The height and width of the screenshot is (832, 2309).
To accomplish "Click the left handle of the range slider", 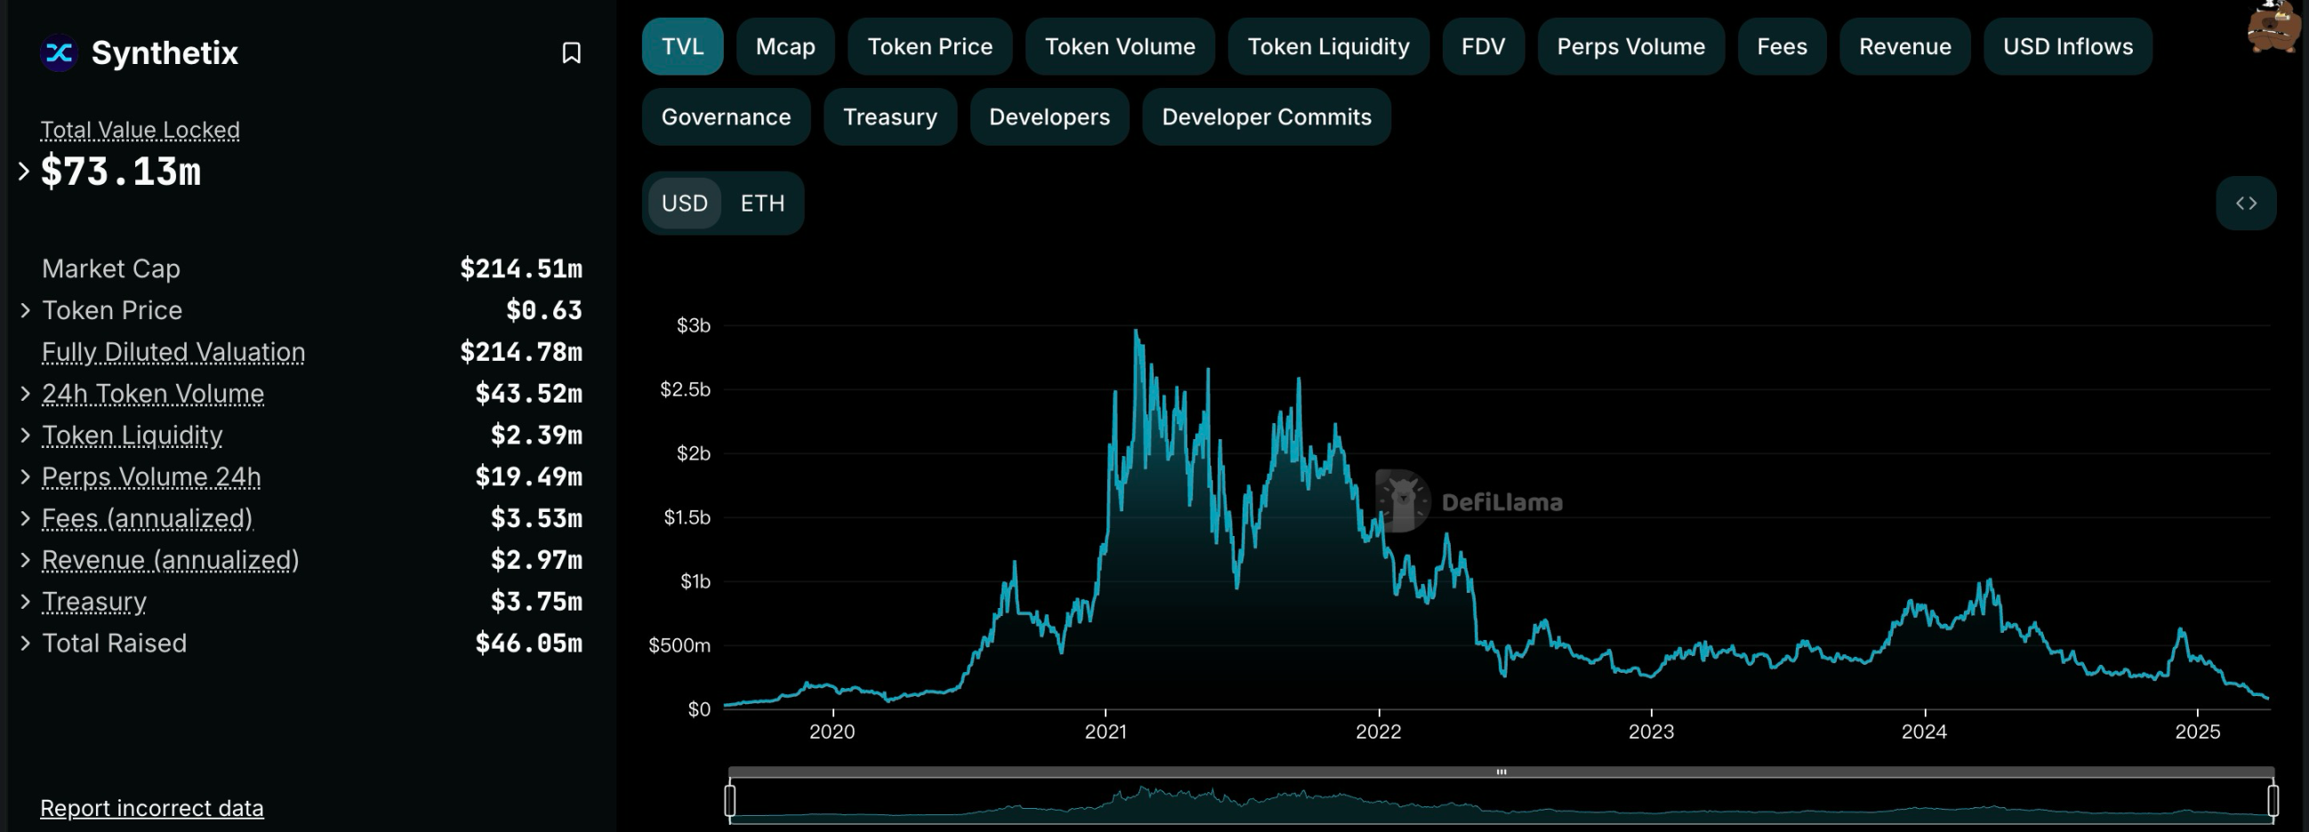I will (730, 800).
